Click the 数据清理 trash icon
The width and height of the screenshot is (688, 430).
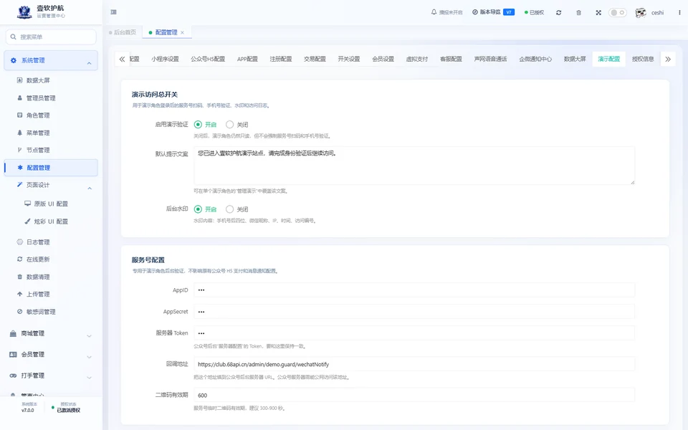click(x=19, y=277)
